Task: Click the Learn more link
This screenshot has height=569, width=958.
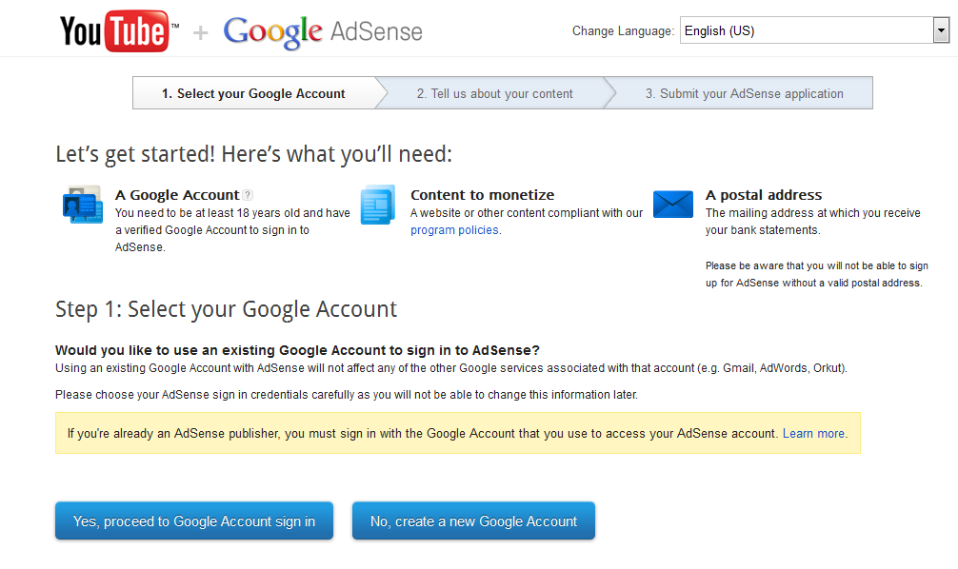Action: click(813, 433)
